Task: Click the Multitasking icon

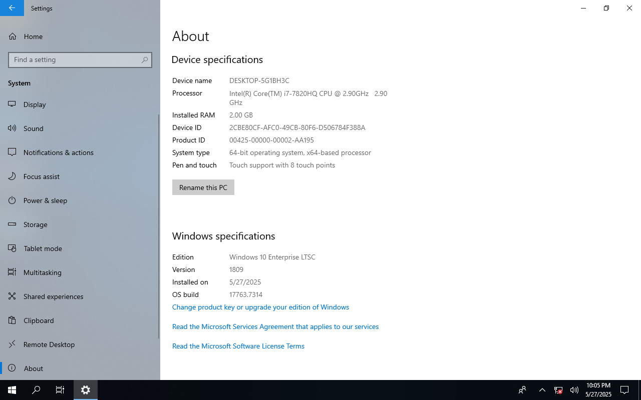Action: click(13, 272)
